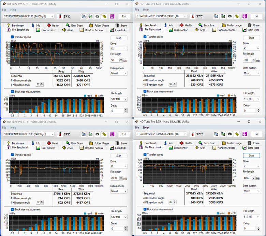This screenshot has width=266, height=236.
Task: Toggle Block size measurement checkbox in the 4000 MB window
Action: [145, 209]
